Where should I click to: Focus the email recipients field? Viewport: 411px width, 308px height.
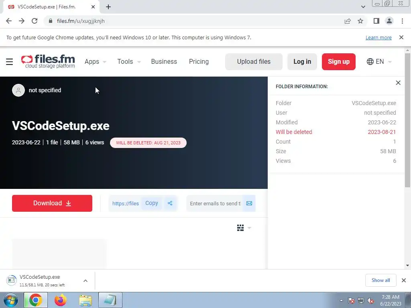click(215, 203)
